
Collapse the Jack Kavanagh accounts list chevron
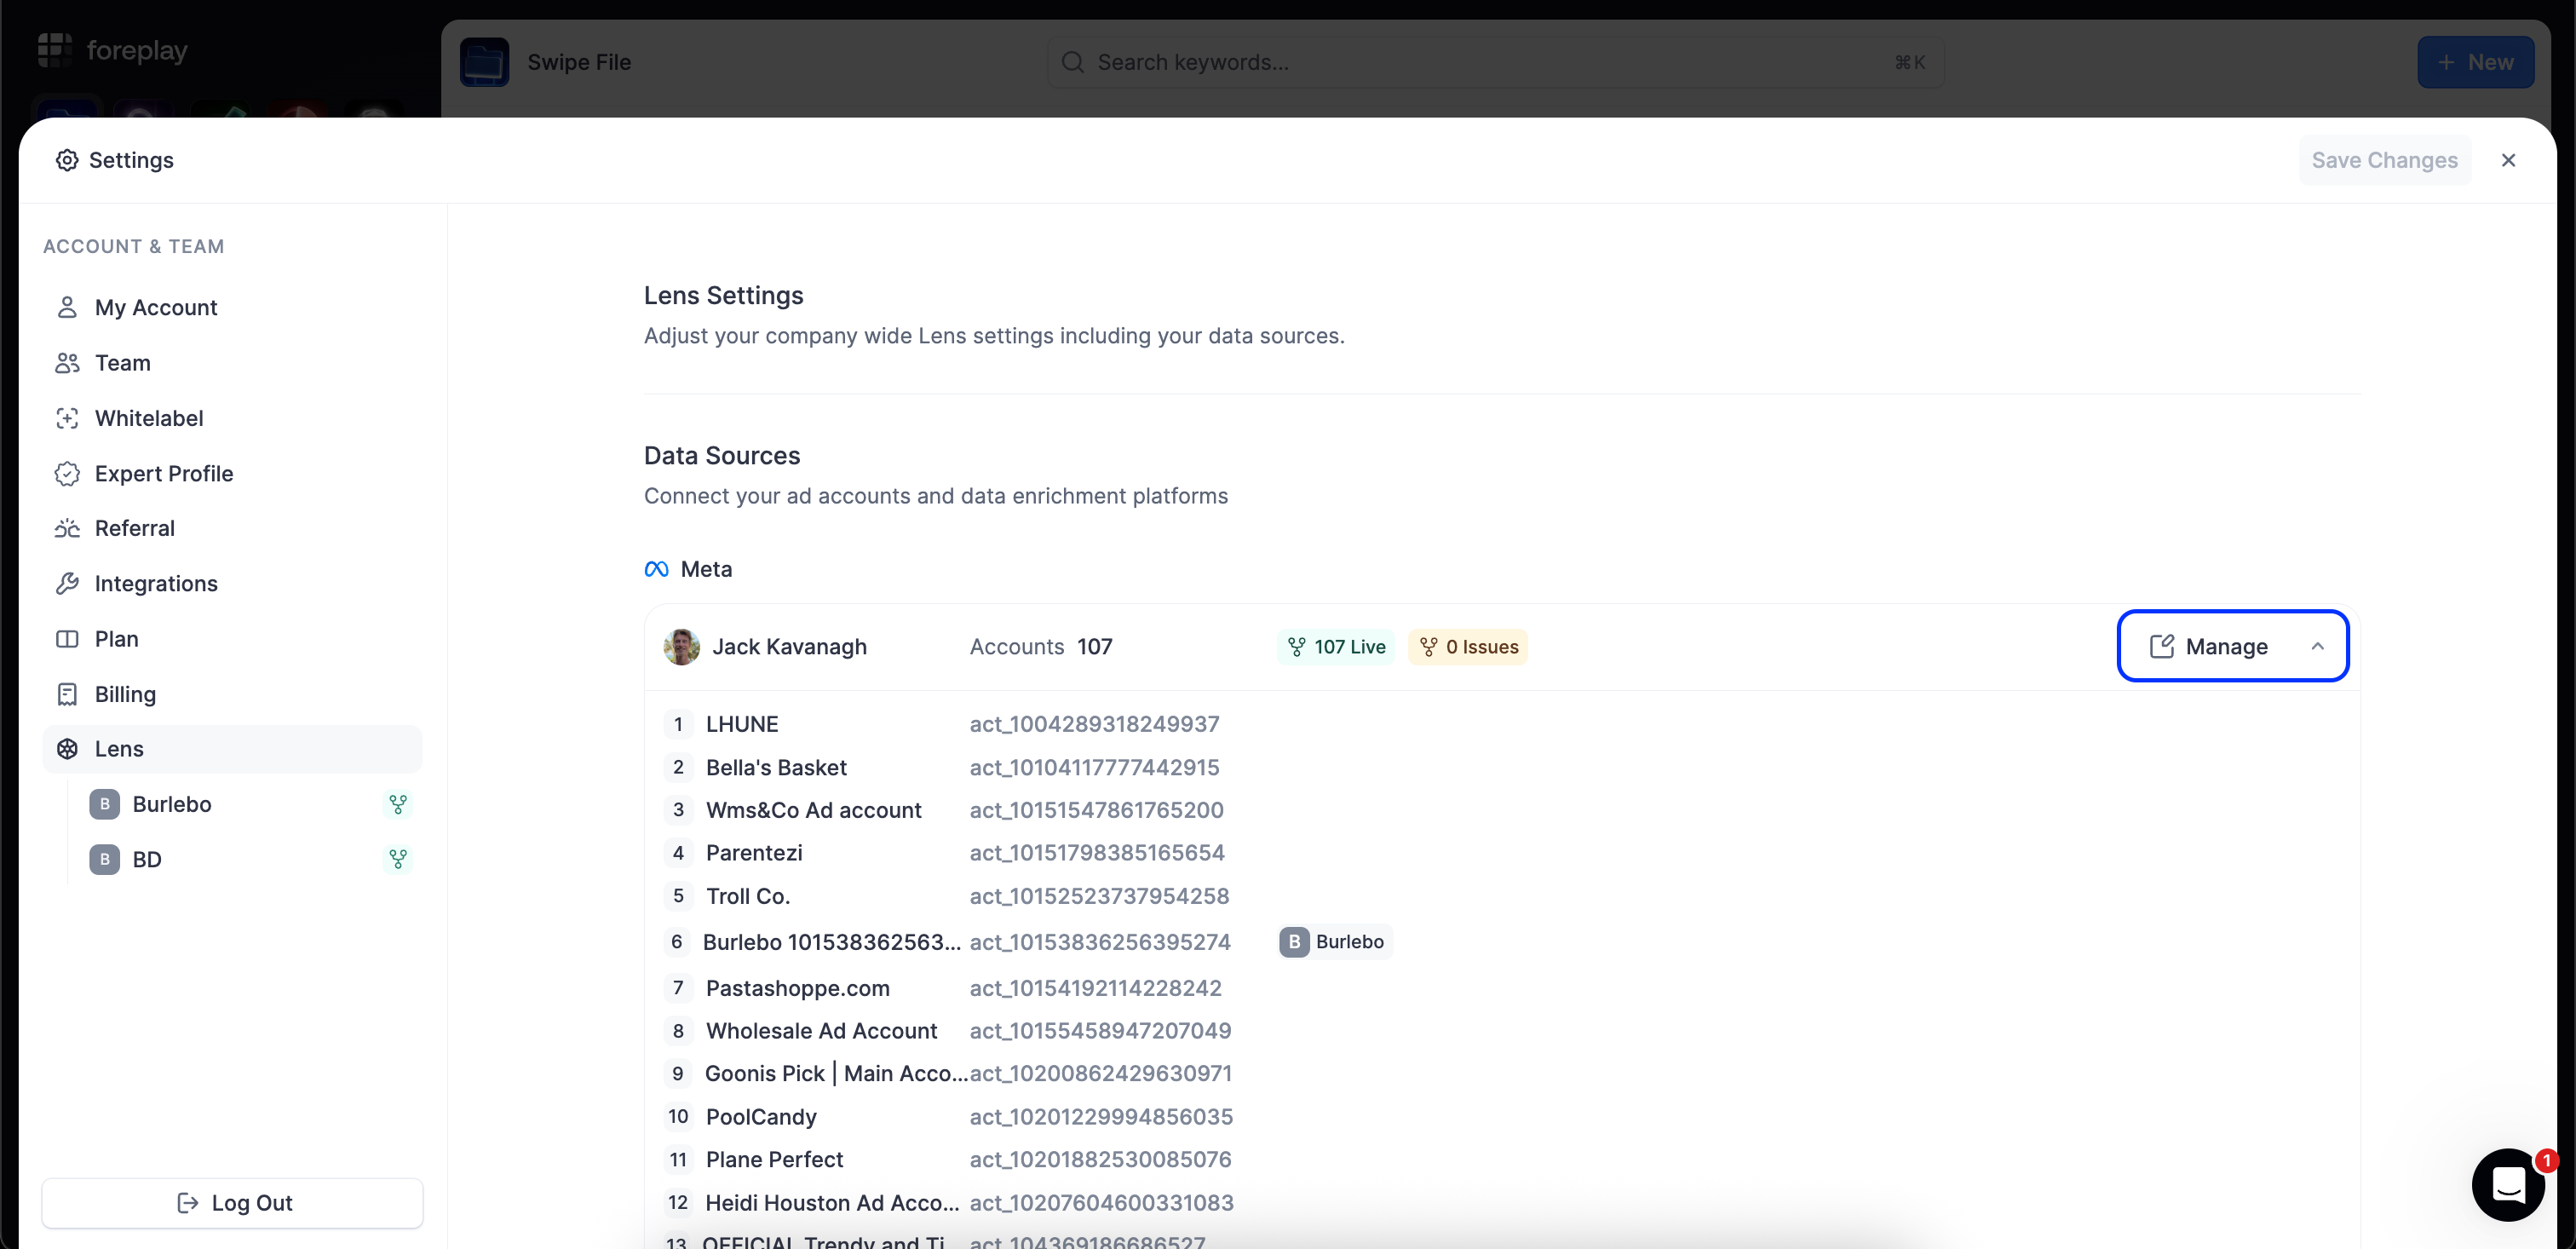pos(2317,647)
